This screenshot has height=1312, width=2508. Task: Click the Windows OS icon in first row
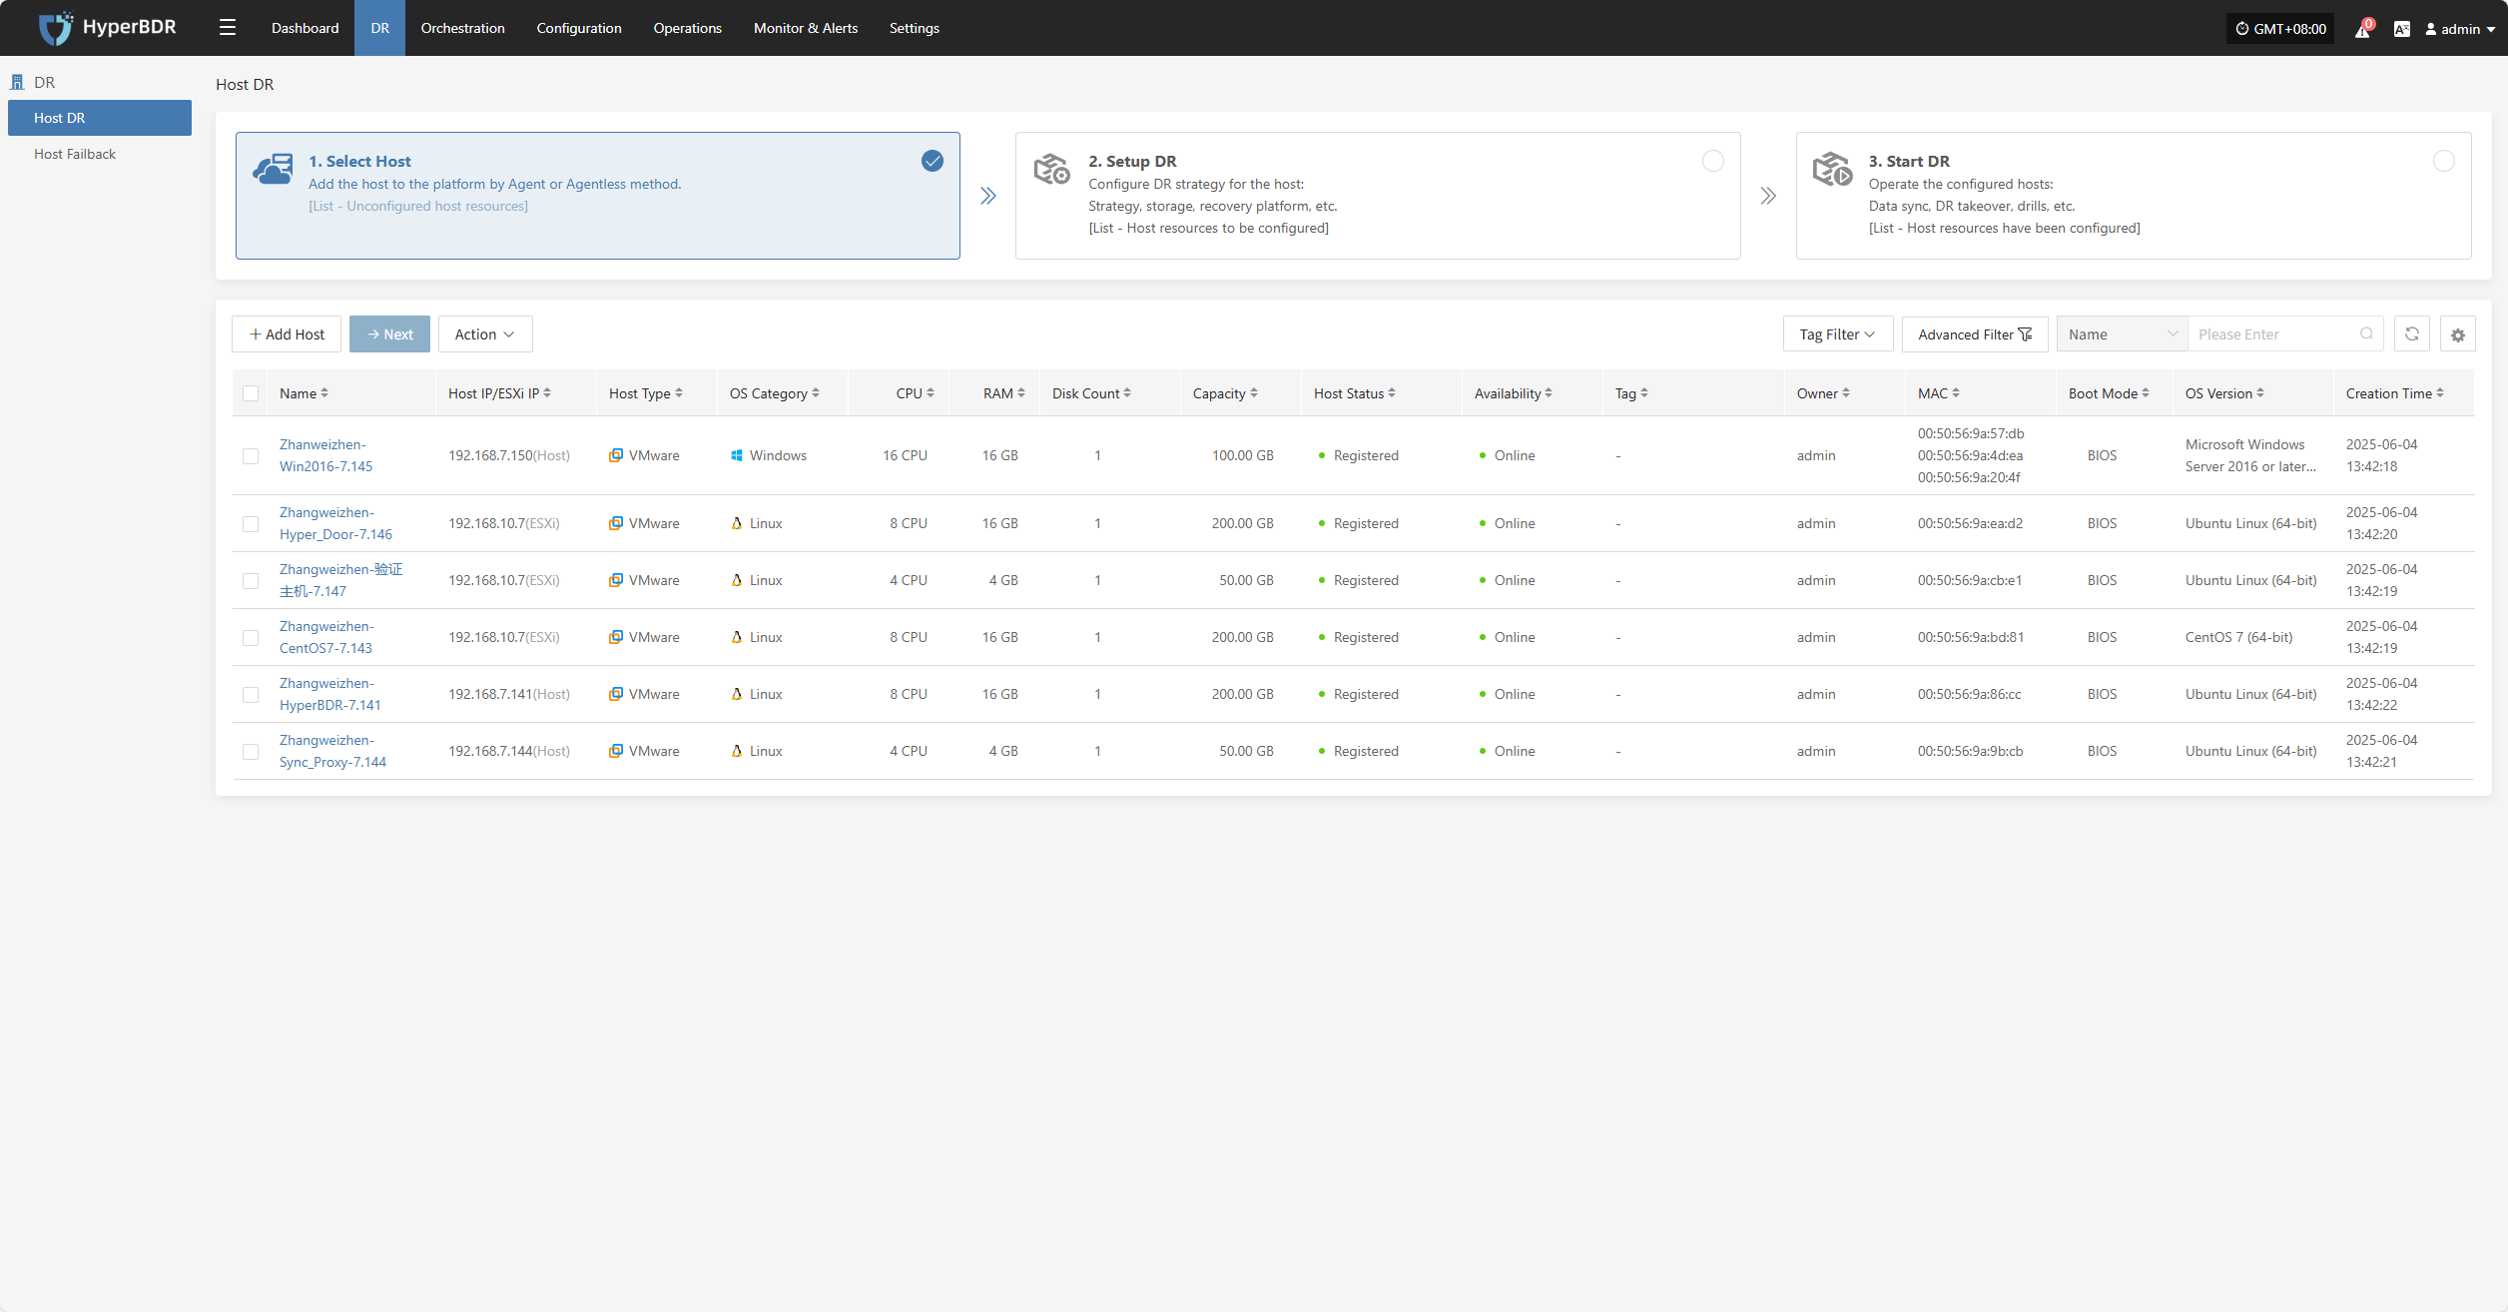click(737, 455)
